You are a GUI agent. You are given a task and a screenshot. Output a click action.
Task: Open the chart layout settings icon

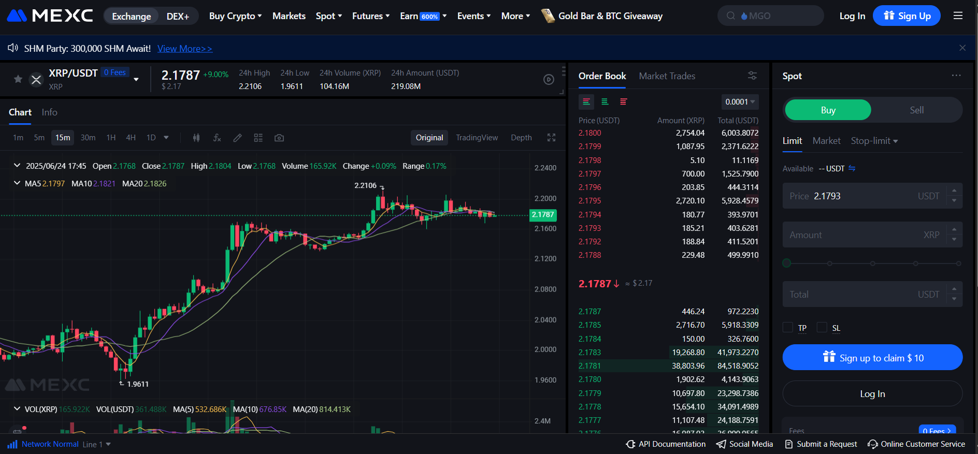pos(258,138)
